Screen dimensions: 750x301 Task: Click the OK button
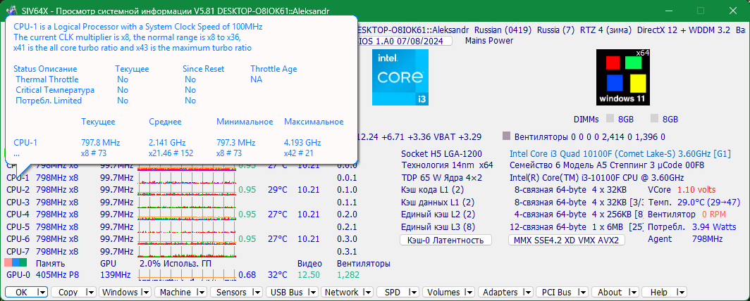click(x=26, y=293)
